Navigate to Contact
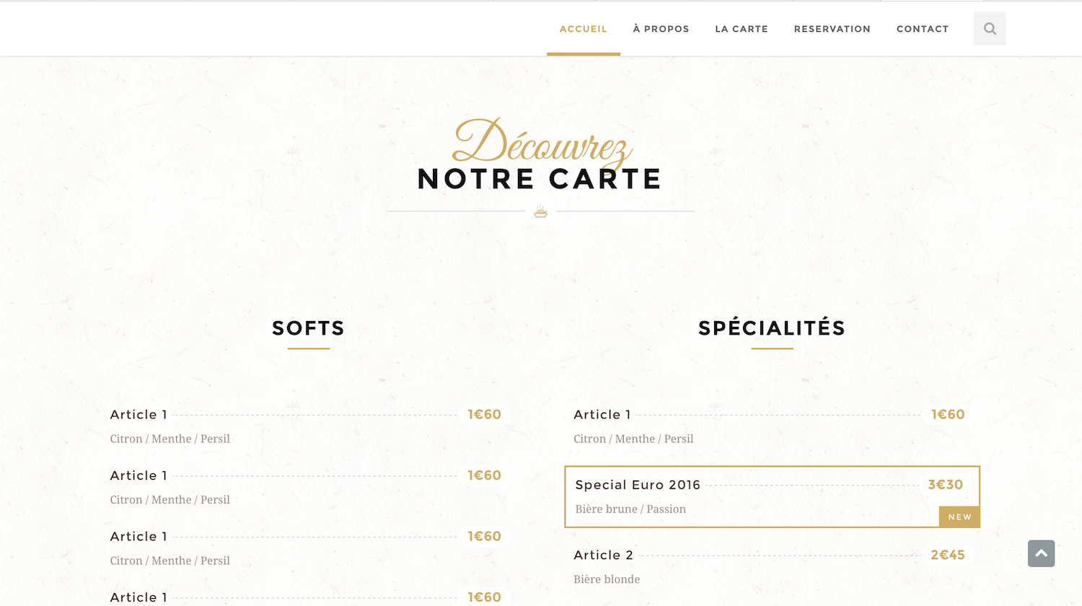1082x606 pixels. pos(922,29)
